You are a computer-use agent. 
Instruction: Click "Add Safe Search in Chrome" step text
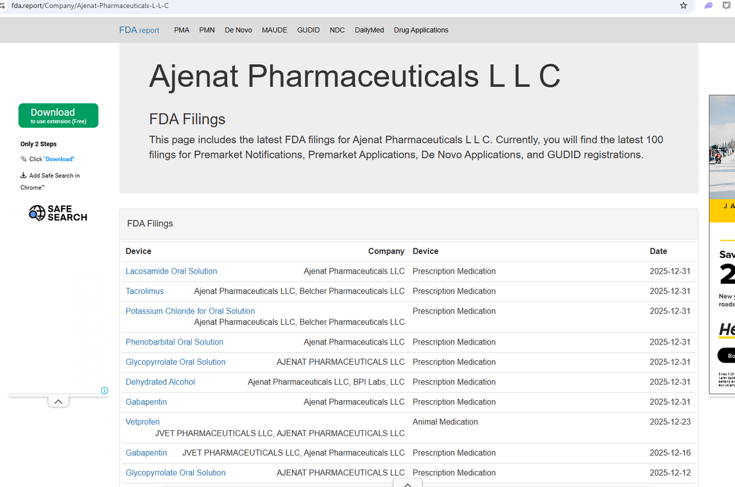coord(50,181)
